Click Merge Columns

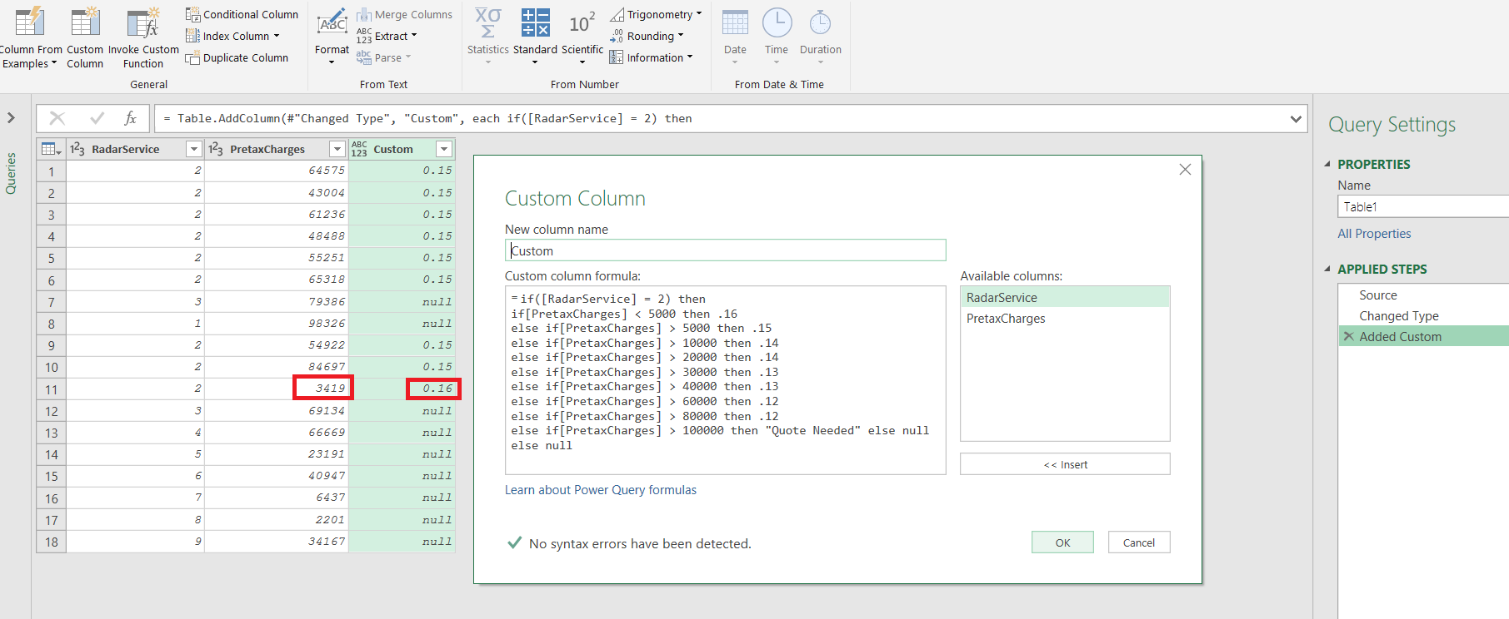(404, 14)
